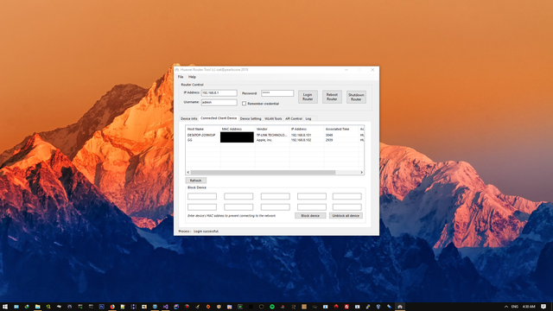Sort by the Associated Time column header

(341, 129)
